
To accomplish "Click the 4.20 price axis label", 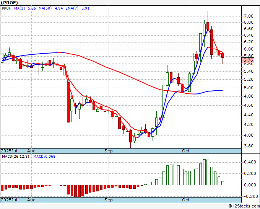I will pyautogui.click(x=249, y=125).
